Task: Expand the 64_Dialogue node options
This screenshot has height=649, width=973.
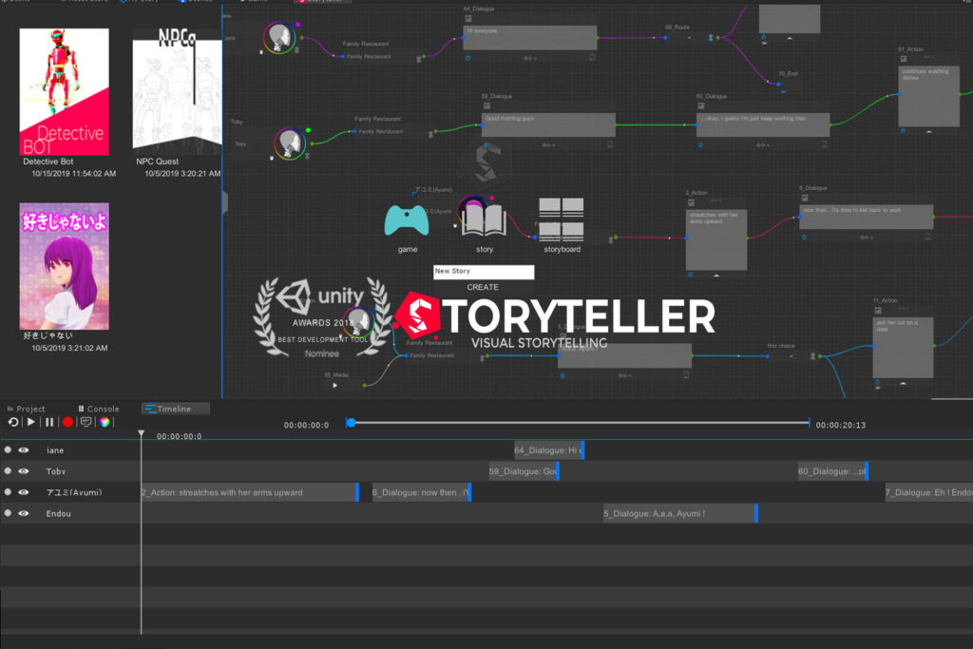Action: point(528,57)
